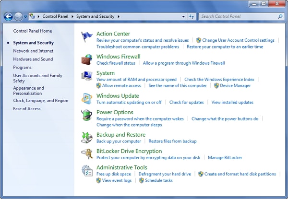Click the search magnifier icon
288x199 pixels.
click(x=280, y=16)
